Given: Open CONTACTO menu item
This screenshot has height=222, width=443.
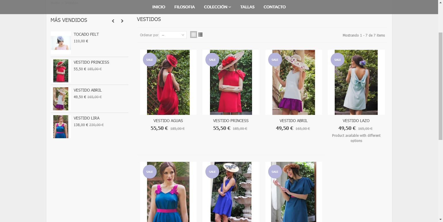Looking at the screenshot, I should (x=274, y=7).
